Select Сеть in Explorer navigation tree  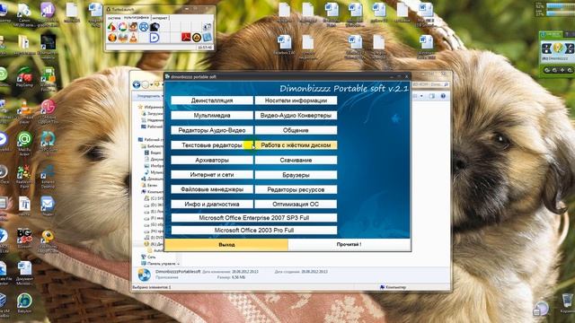tap(148, 258)
